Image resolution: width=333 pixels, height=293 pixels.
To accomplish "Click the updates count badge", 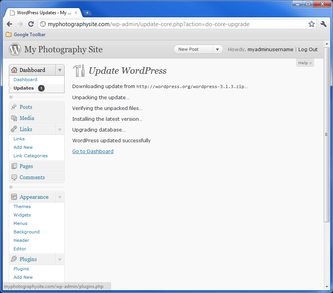I will [x=41, y=88].
